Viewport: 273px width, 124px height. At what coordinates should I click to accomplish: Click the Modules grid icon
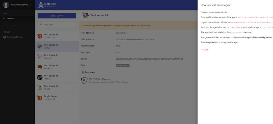[x=83, y=72]
